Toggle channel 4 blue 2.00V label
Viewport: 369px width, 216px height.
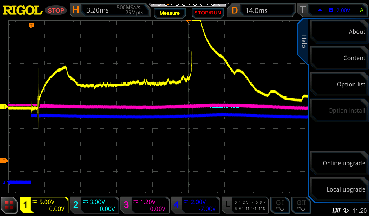195,205
